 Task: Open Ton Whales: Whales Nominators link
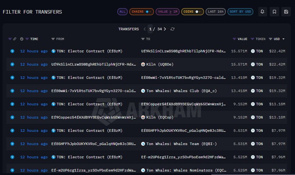coord(186,170)
